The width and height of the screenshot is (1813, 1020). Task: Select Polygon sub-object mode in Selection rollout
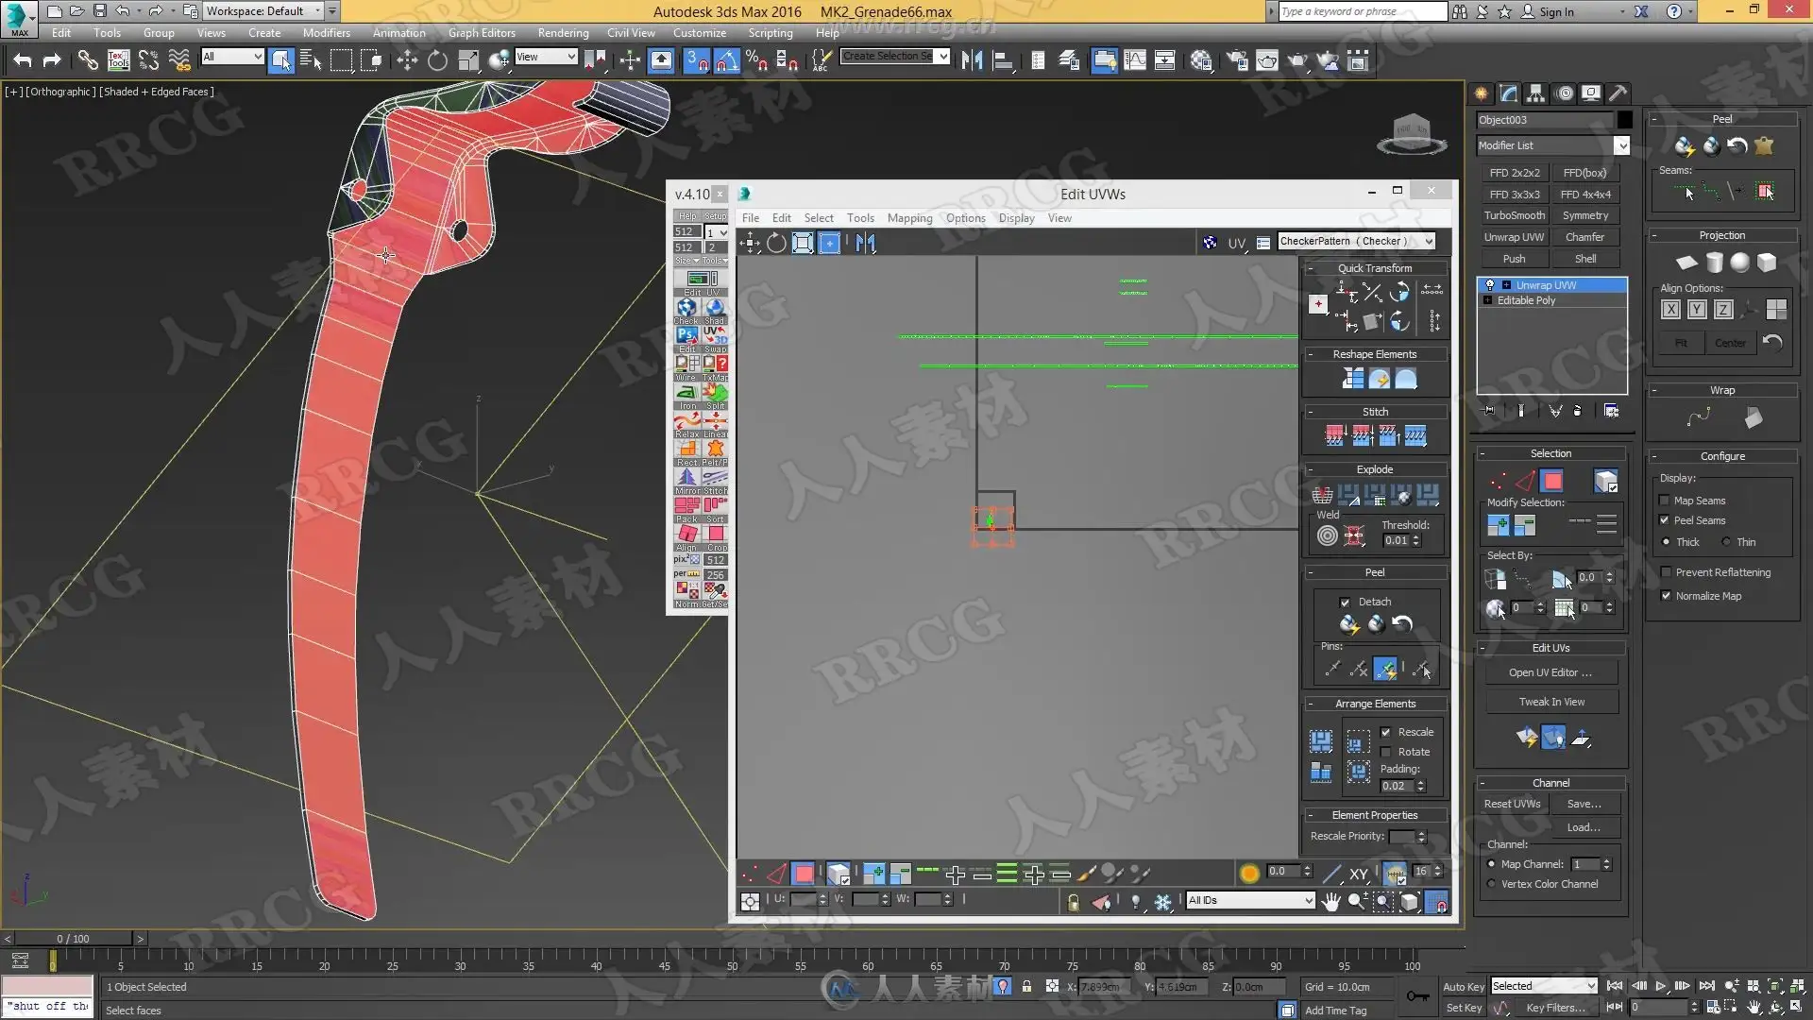[x=1552, y=481]
